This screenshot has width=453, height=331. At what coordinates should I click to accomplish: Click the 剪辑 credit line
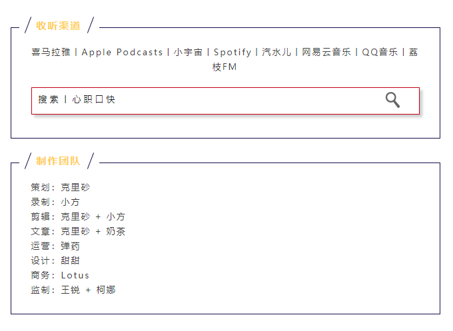[x=78, y=216]
